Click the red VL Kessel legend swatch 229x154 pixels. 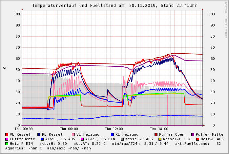coord(7,134)
